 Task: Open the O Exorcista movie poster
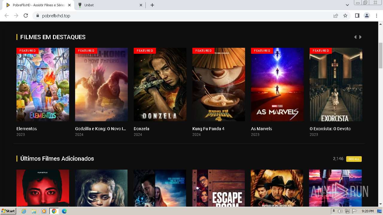pyautogui.click(x=336, y=85)
